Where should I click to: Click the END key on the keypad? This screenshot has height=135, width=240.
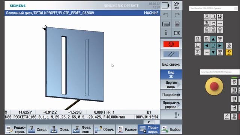[x=207, y=52]
